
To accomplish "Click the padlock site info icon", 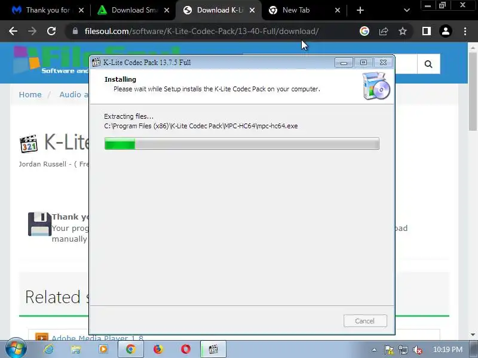I will [x=75, y=31].
